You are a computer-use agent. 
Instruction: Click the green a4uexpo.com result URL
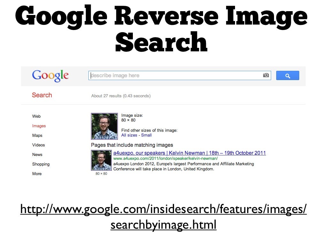[165, 159]
